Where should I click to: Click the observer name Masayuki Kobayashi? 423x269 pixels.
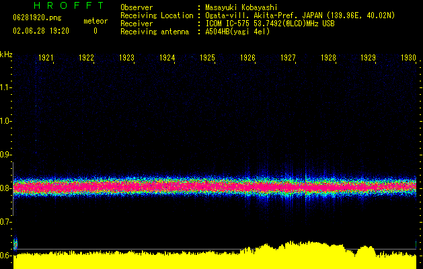point(241,7)
